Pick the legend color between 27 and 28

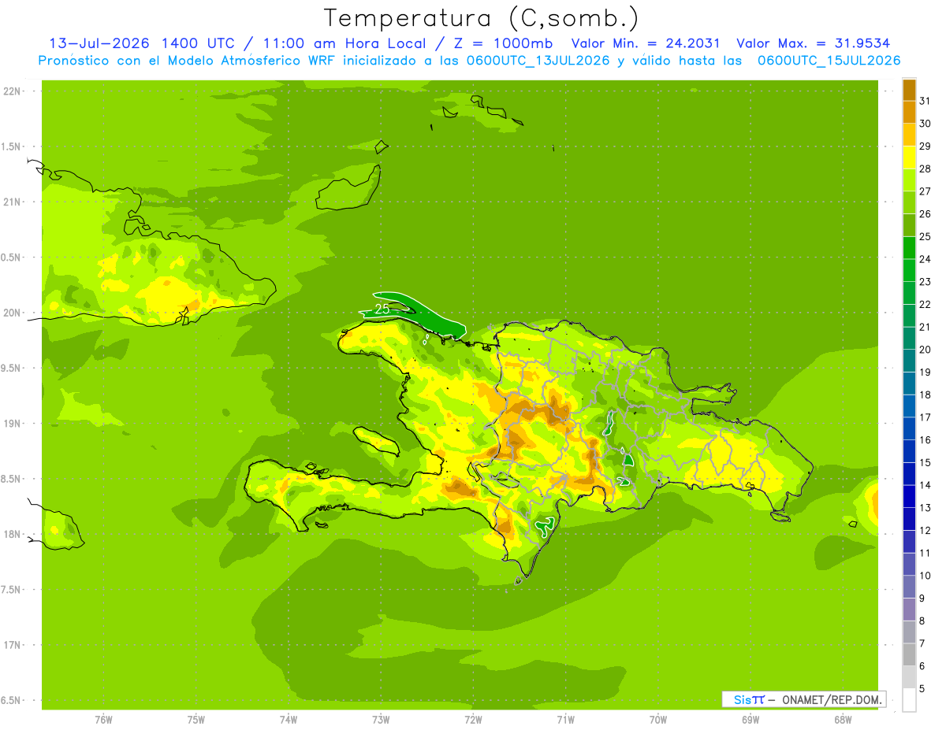(x=909, y=180)
